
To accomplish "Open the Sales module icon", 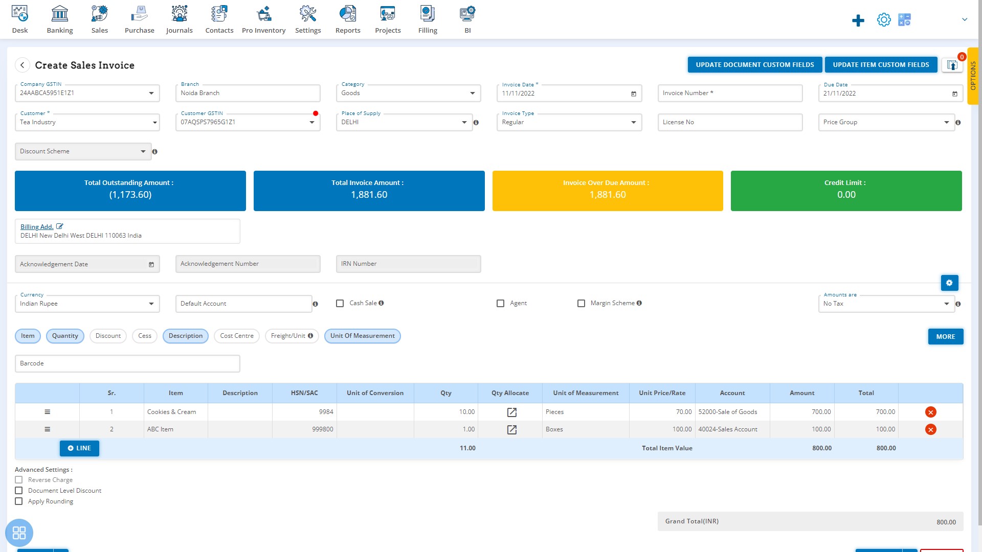I will (100, 14).
